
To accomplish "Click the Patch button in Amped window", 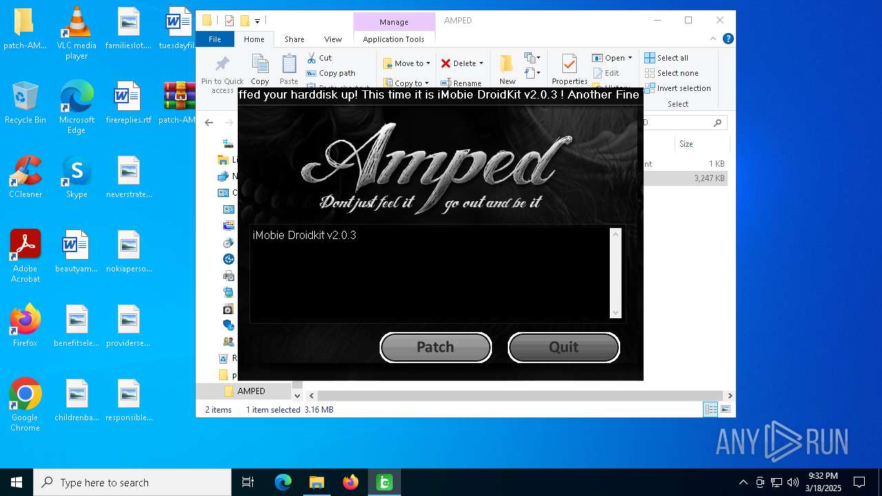I will [x=435, y=347].
